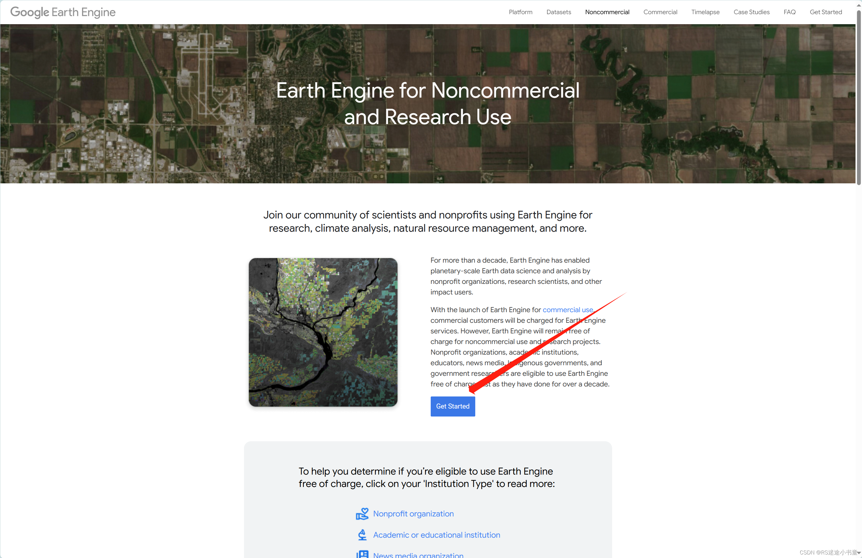Open the Platform menu item
This screenshot has width=862, height=558.
coord(520,12)
